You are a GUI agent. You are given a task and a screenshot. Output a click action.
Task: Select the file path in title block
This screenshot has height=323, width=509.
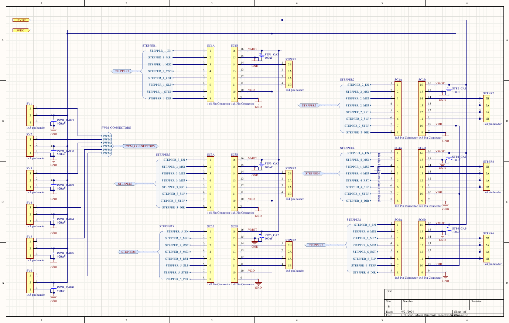[430, 315]
